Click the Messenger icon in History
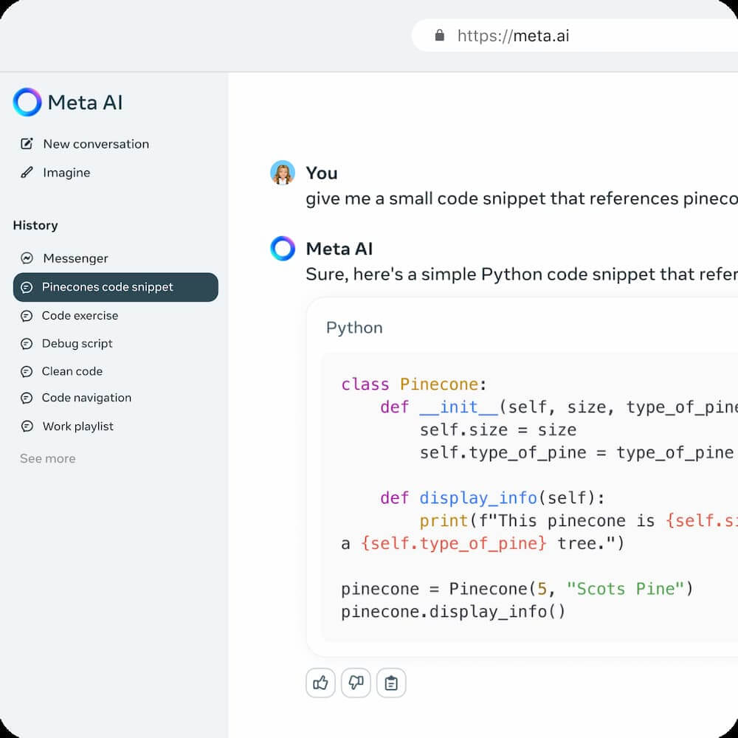 [x=27, y=258]
